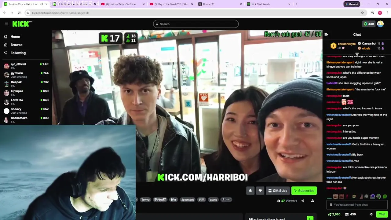Open Deepak channel in sidebar
This screenshot has width=391, height=220.
coord(26,84)
